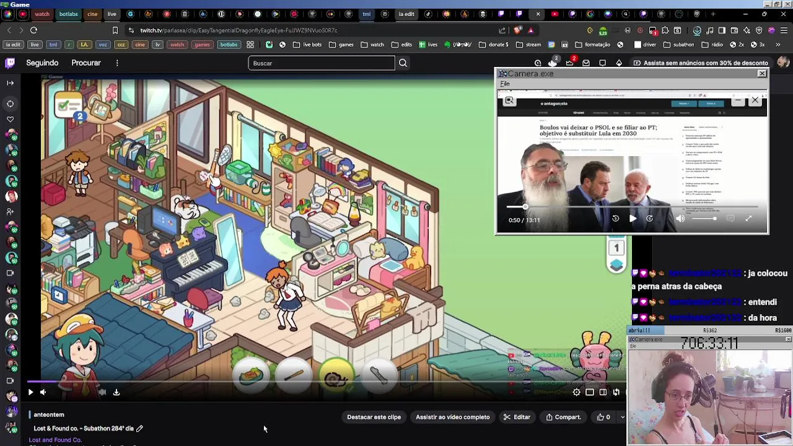Expand the chevron next to like count
This screenshot has height=446, width=793.
[x=622, y=418]
